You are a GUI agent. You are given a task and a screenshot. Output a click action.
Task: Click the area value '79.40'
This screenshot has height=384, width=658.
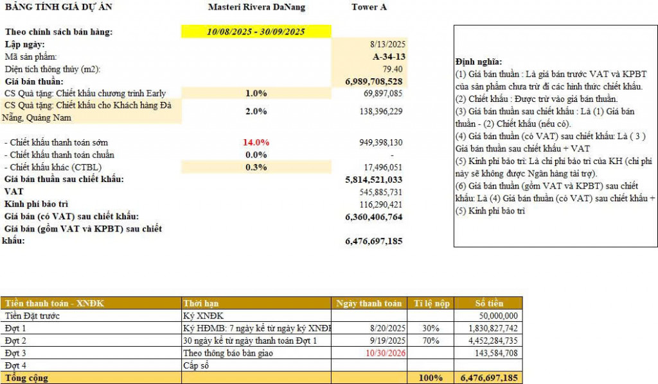(x=393, y=69)
